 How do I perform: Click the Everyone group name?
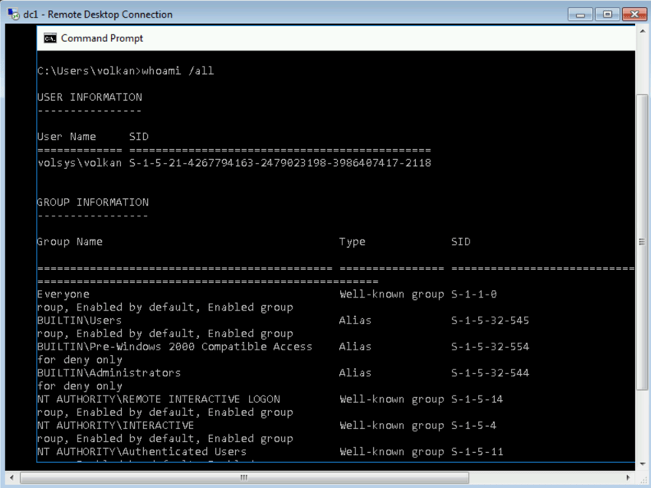coord(63,294)
